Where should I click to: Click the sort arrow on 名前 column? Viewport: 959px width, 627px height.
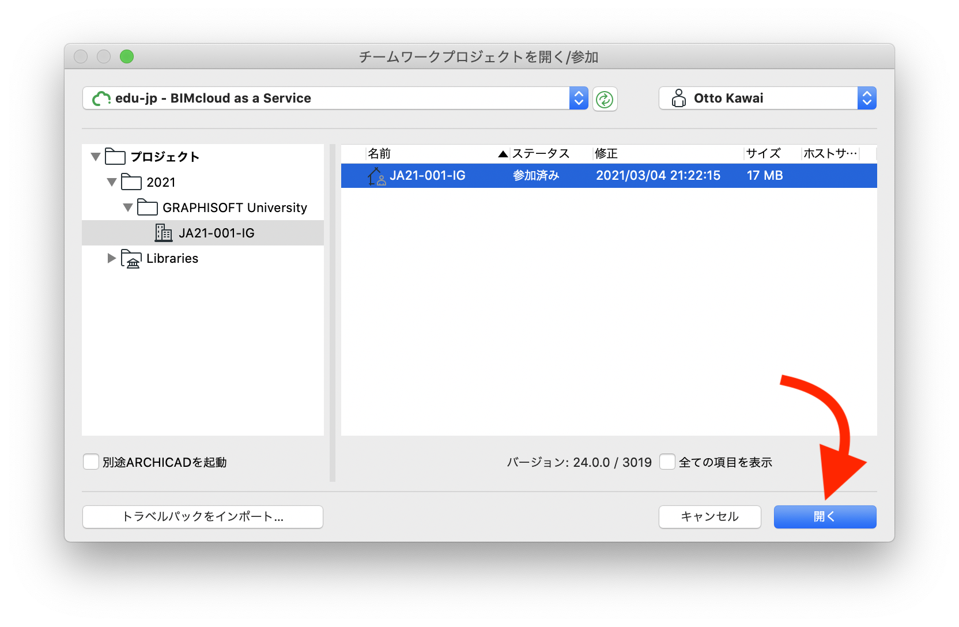[503, 154]
